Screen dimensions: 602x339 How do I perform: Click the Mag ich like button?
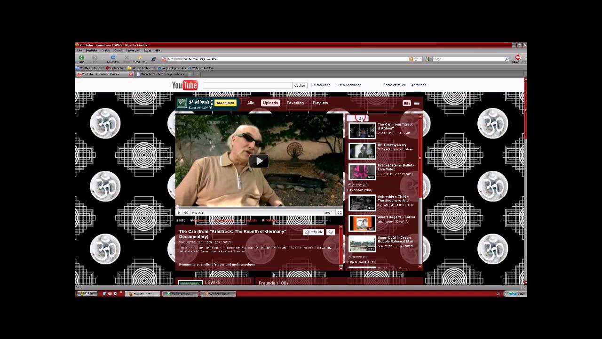coord(314,232)
